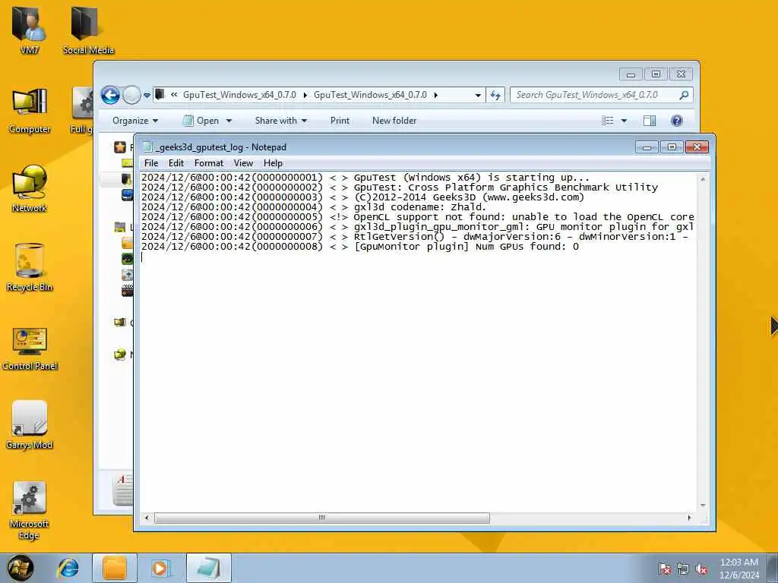Click the taskbar clock showing 12:03 AM

(738, 568)
